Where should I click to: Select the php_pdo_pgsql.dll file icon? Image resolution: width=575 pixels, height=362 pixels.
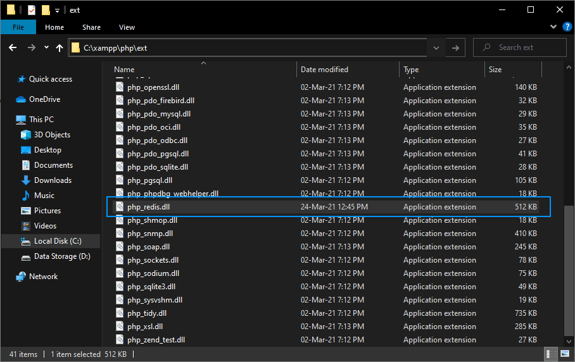[120, 154]
